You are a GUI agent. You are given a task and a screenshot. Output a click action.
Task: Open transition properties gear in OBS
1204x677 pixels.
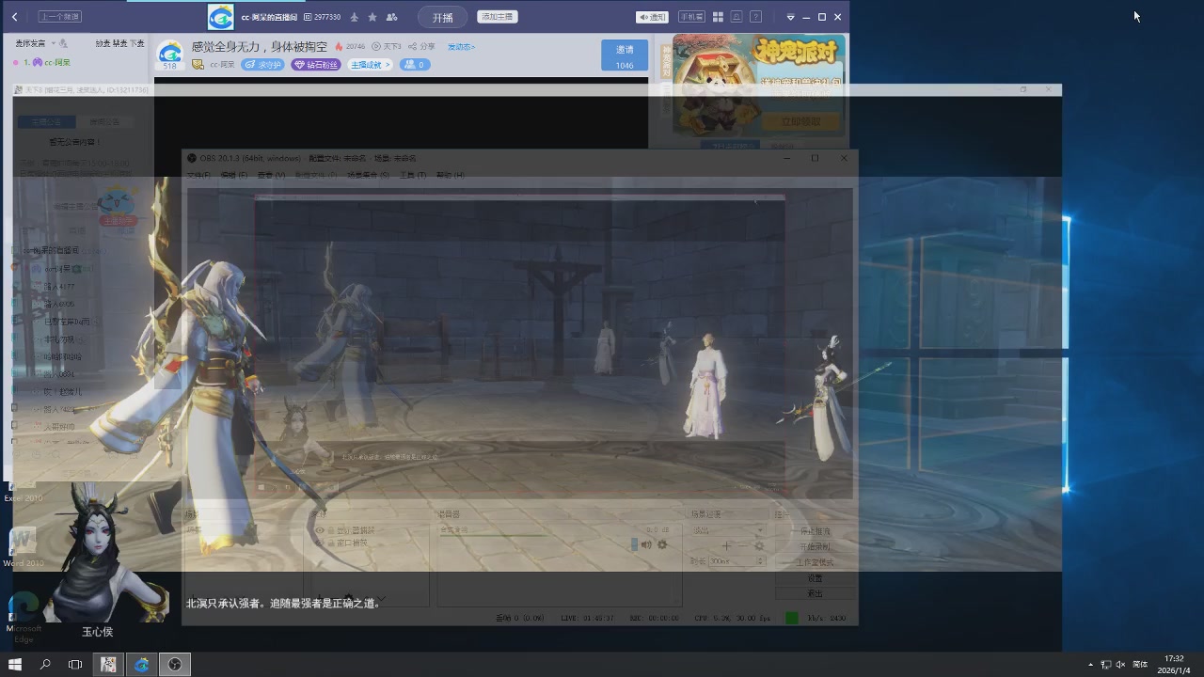tap(759, 545)
